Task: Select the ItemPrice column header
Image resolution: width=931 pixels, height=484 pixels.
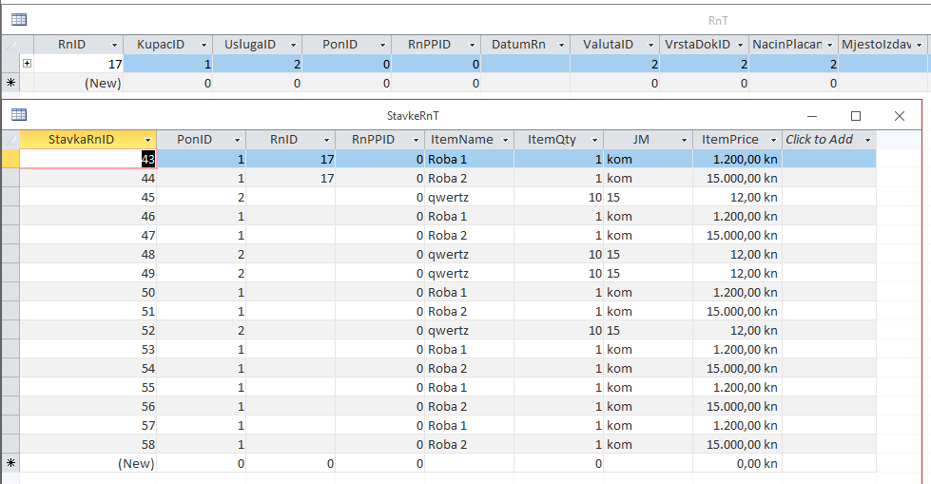Action: (x=737, y=140)
